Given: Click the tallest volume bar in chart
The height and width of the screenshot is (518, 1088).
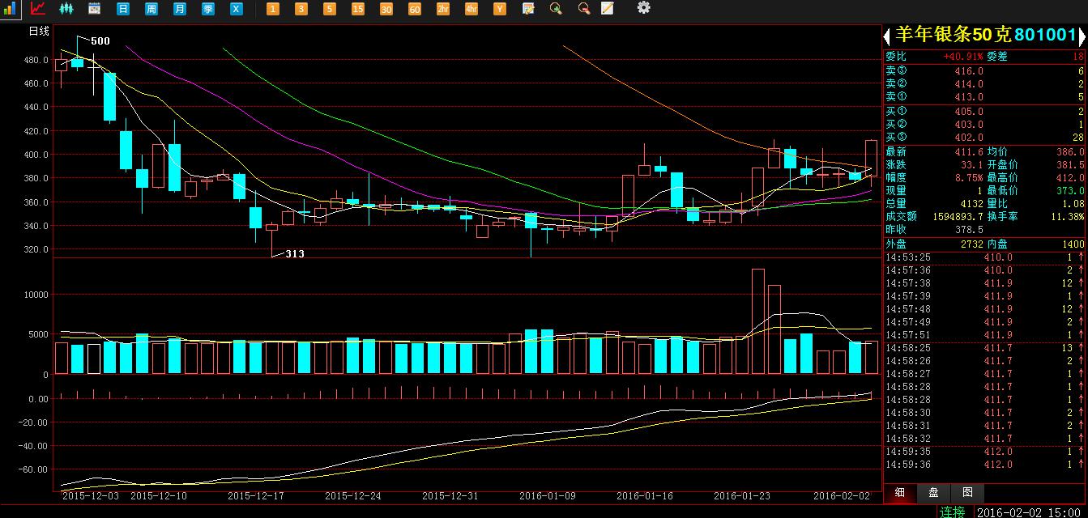Looking at the screenshot, I should pyautogui.click(x=758, y=321).
